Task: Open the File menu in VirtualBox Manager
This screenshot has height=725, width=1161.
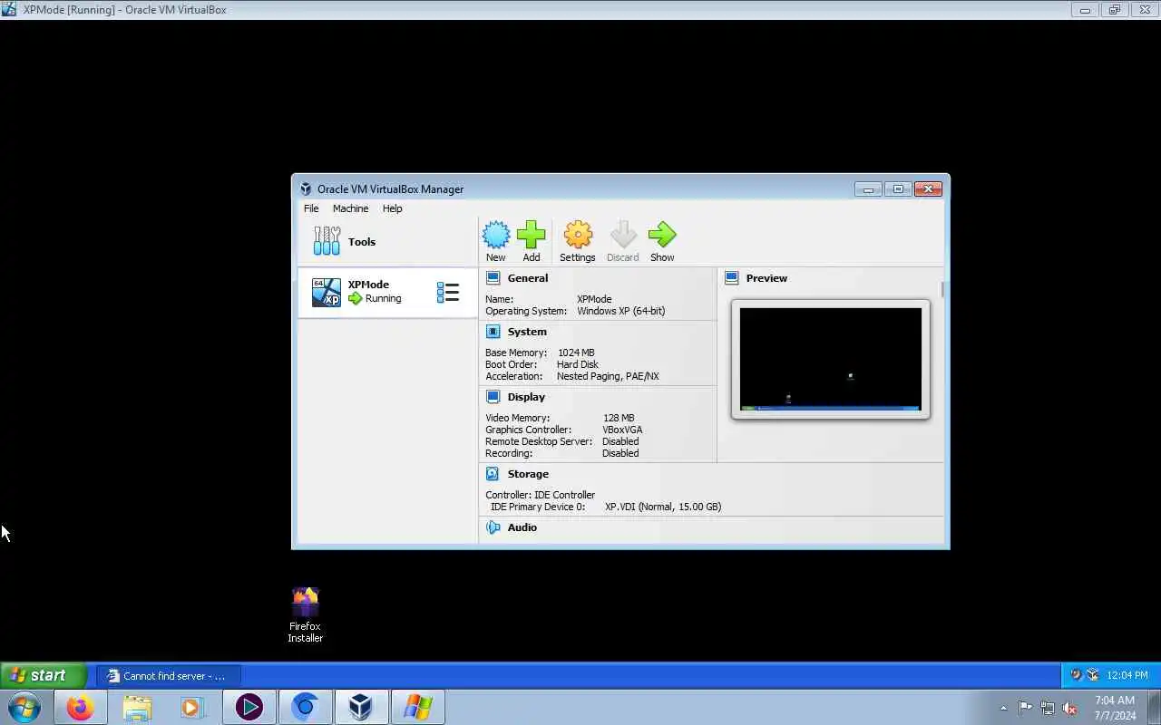Action: point(311,208)
